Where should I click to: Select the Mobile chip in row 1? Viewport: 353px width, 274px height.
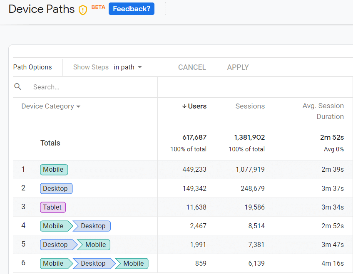(x=54, y=170)
